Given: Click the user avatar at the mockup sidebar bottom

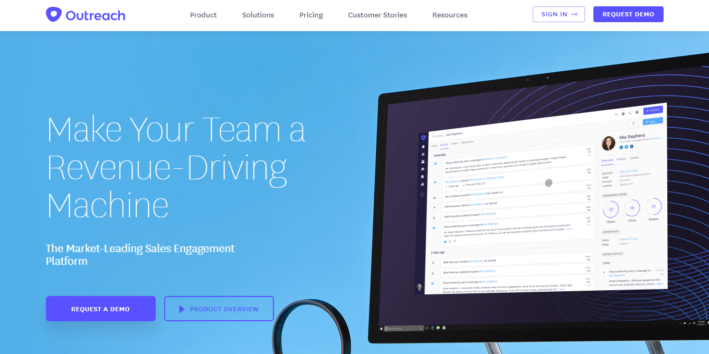Looking at the screenshot, I should click(x=420, y=287).
